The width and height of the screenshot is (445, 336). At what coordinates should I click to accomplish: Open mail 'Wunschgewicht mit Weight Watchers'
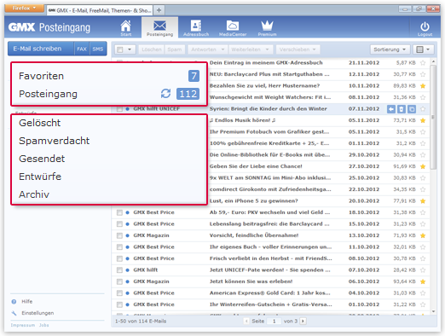(x=270, y=97)
